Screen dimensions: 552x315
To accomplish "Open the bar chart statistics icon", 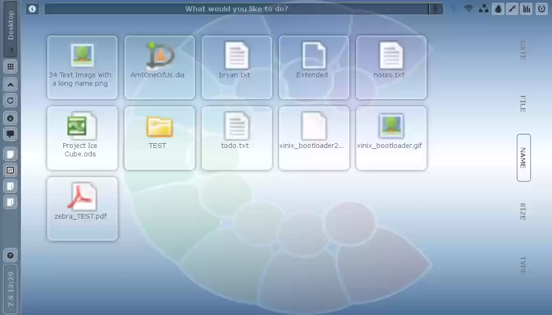I will point(526,8).
